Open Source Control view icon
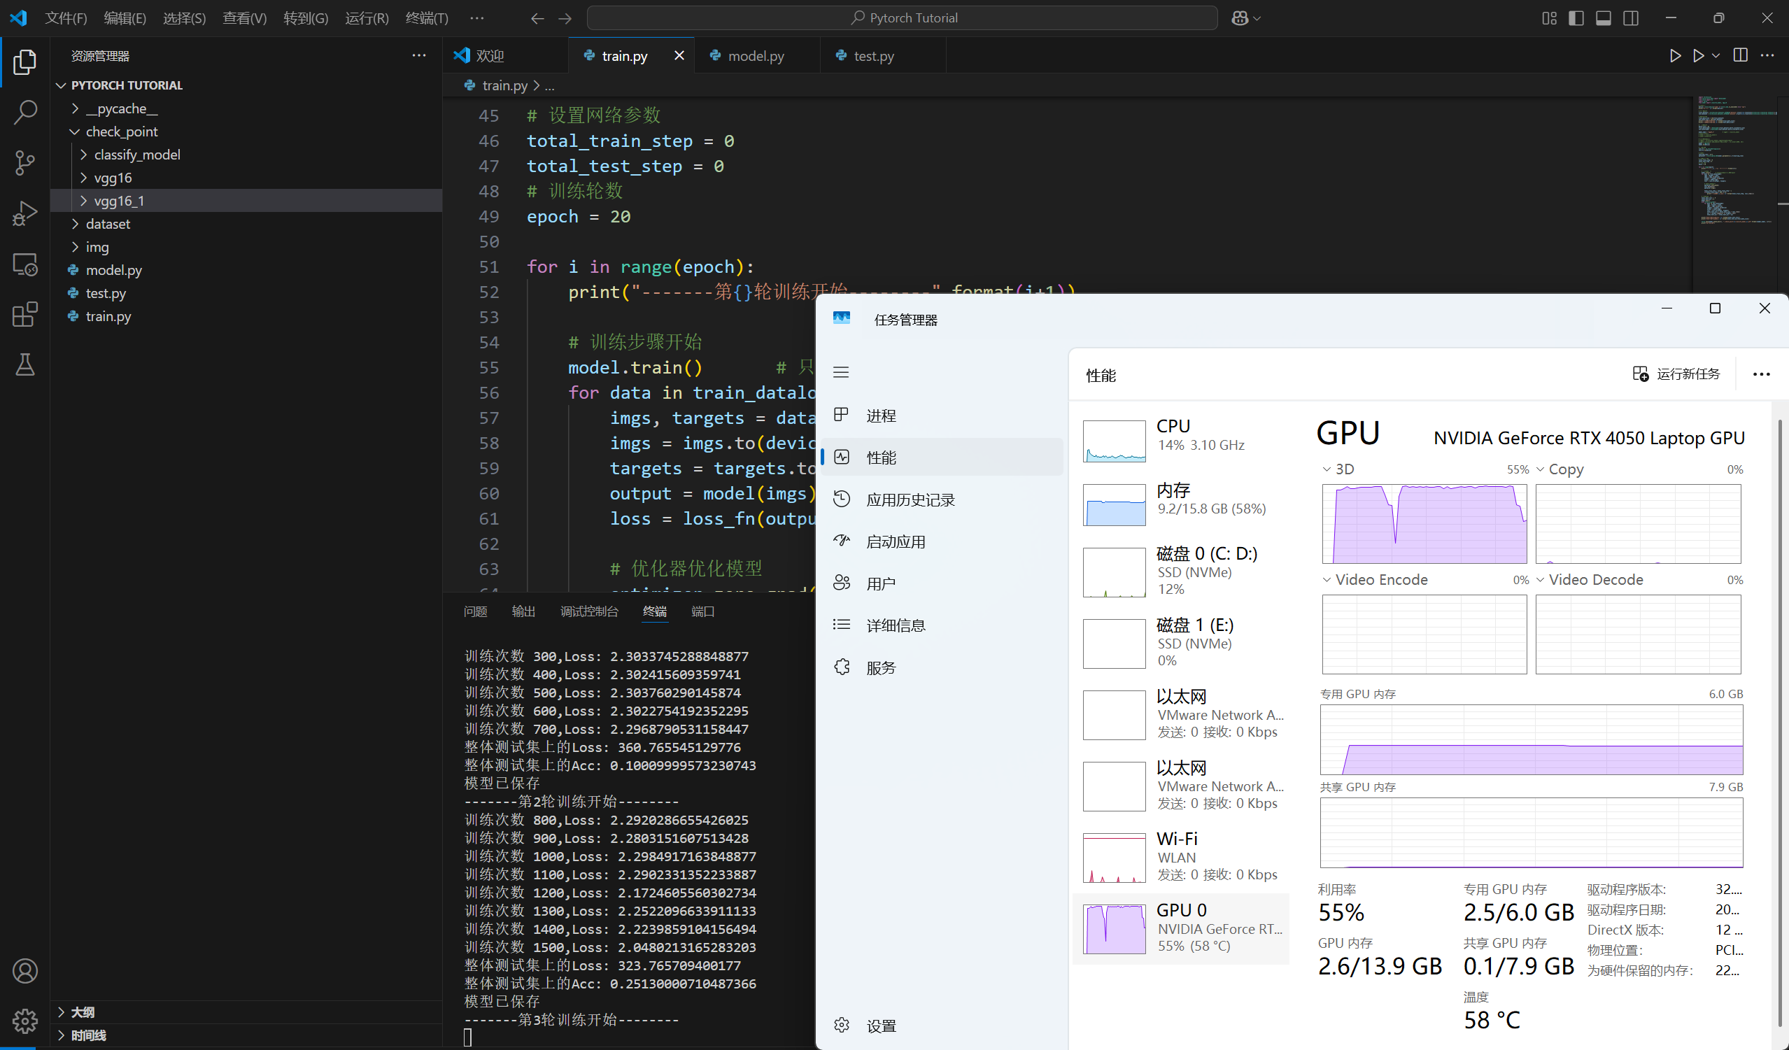 tap(25, 162)
